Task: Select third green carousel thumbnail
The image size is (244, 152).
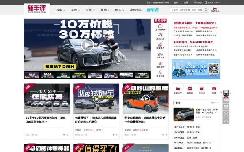Action: (x=63, y=75)
